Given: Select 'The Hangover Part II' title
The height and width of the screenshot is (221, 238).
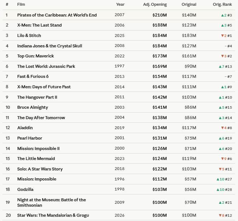Looking at the screenshot, I should coord(37,97).
